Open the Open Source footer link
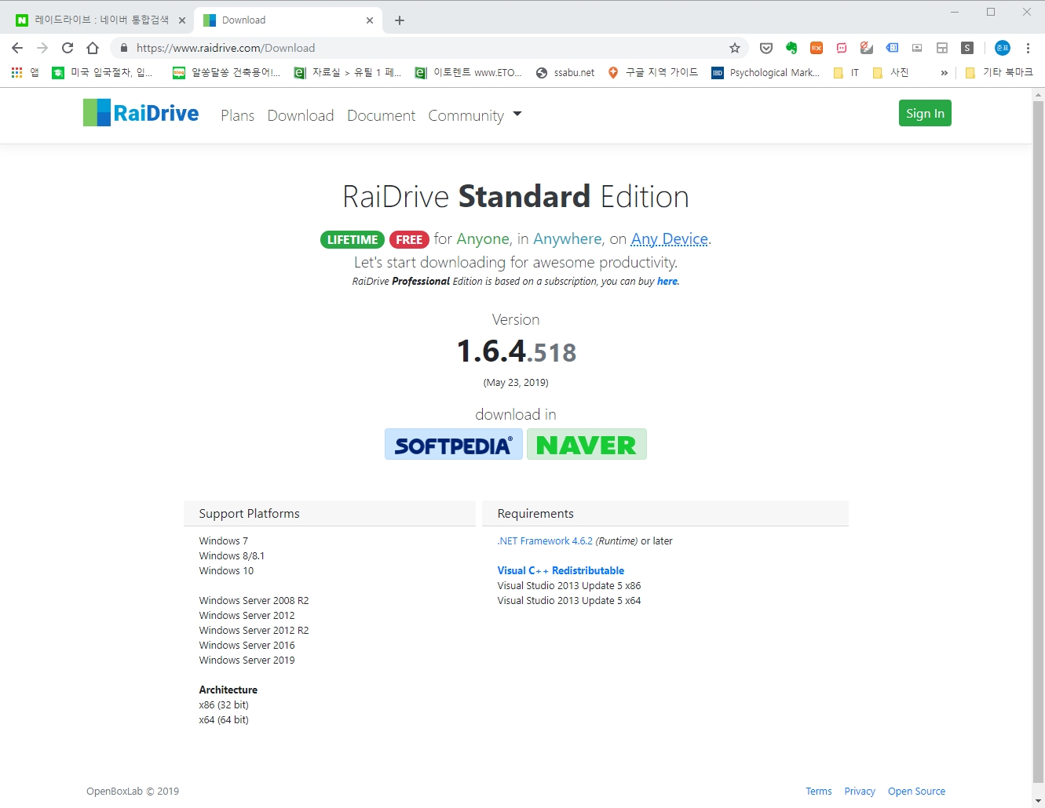The height and width of the screenshot is (808, 1045). point(916,792)
